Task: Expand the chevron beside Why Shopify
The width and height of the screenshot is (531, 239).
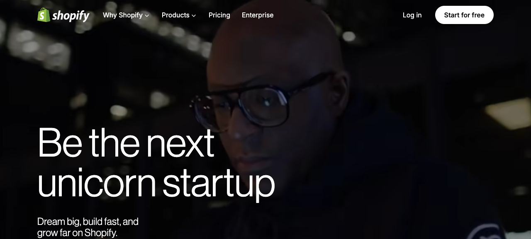Action: (x=147, y=16)
